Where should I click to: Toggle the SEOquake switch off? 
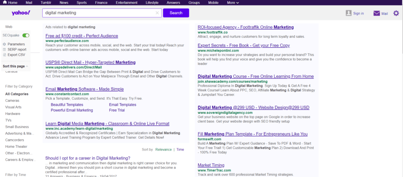point(26,35)
